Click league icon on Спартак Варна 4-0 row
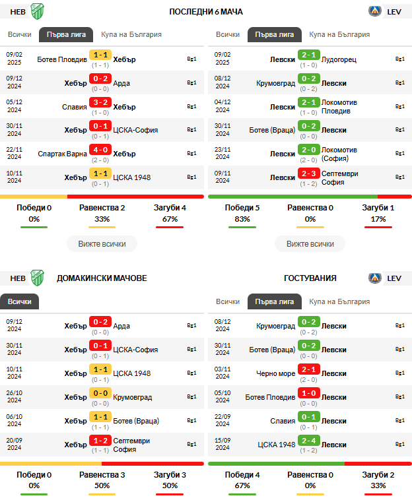This screenshot has width=412, height=500. click(x=191, y=154)
